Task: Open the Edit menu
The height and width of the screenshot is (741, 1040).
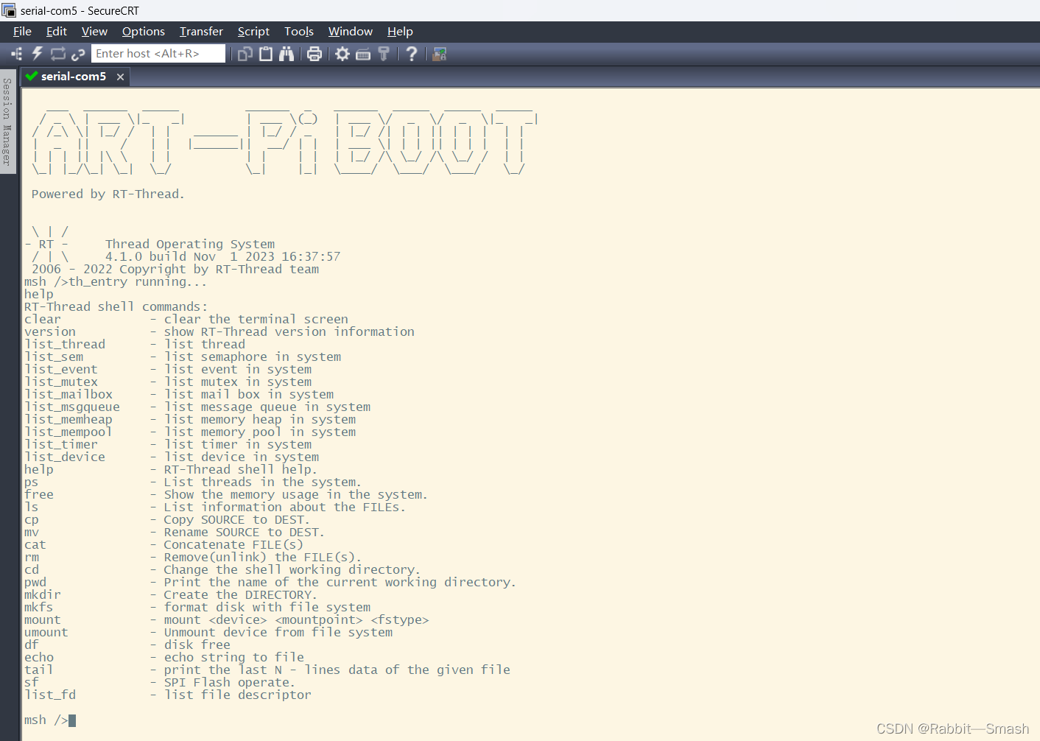Action: click(x=56, y=31)
